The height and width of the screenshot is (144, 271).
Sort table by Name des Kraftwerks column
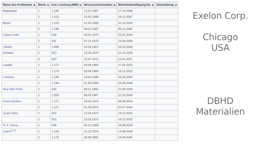click(x=34, y=5)
